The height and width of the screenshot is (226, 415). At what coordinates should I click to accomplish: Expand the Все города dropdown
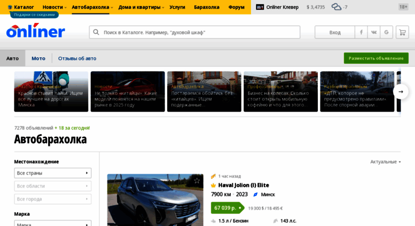coord(53,199)
